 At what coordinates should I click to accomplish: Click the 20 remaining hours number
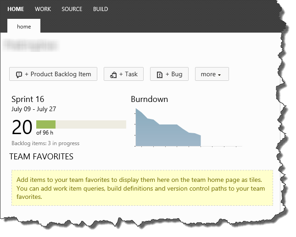[22, 127]
